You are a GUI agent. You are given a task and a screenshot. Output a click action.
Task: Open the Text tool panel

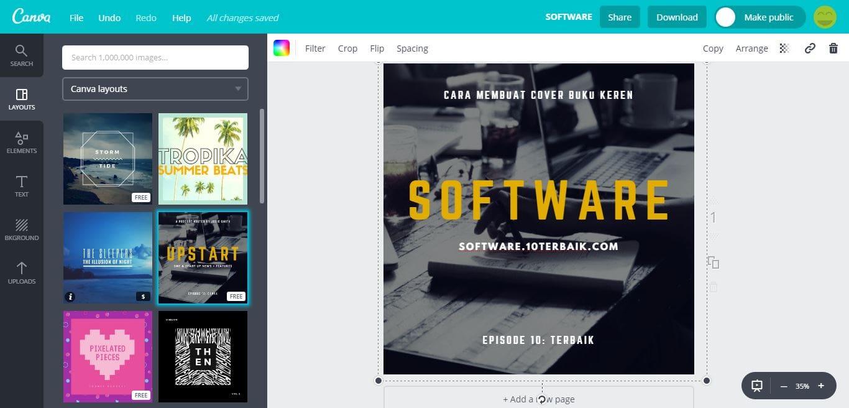[x=22, y=186]
